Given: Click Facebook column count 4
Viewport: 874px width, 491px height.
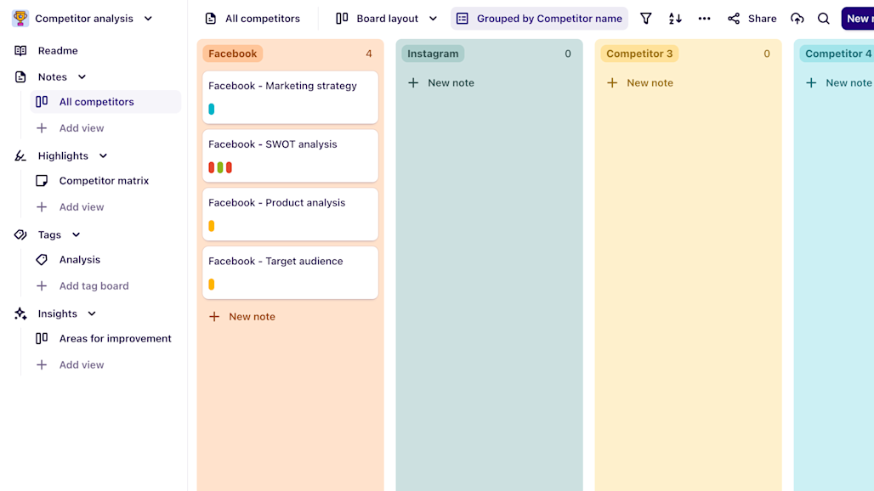Looking at the screenshot, I should pyautogui.click(x=368, y=54).
